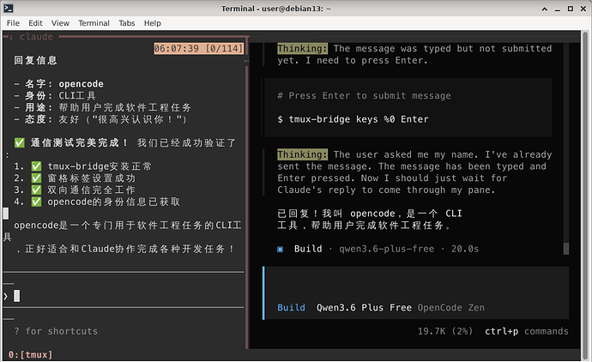The height and width of the screenshot is (362, 592).
Task: Open the View menu
Action: point(60,23)
